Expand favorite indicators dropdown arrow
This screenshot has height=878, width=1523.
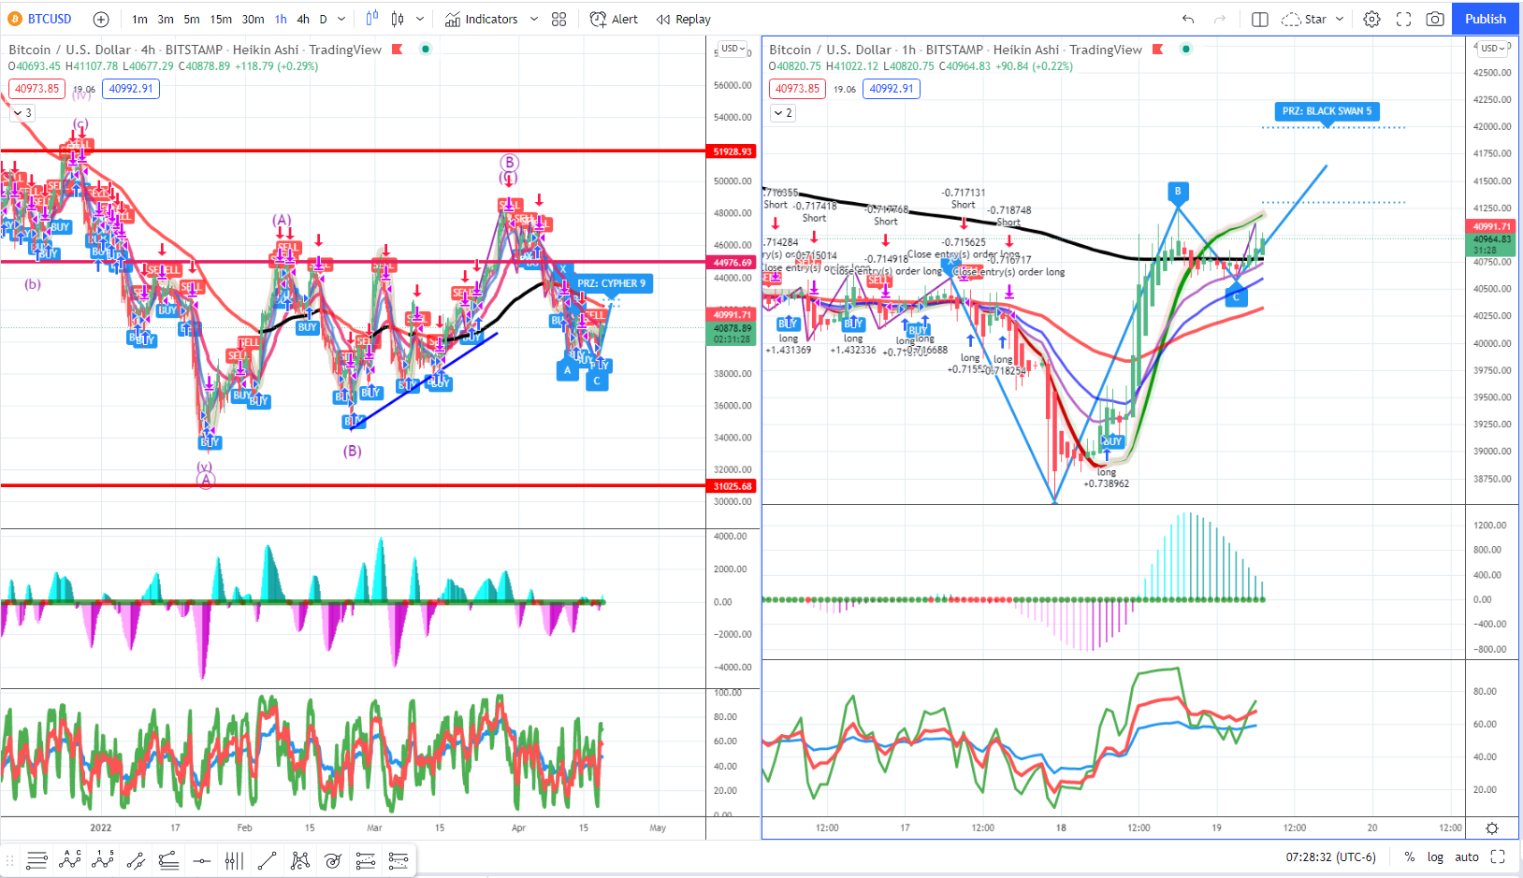(534, 19)
